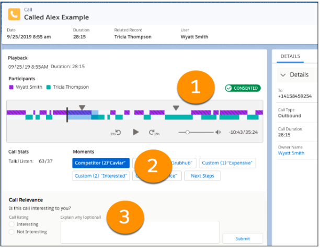Select the Not Interesting radio button
The height and width of the screenshot is (248, 320).
(12, 232)
